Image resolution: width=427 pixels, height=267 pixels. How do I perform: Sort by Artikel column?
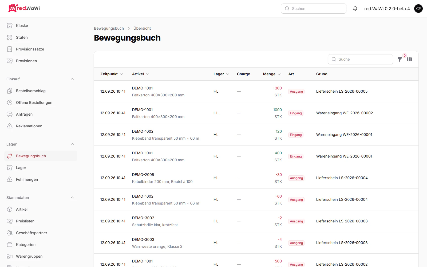[140, 74]
